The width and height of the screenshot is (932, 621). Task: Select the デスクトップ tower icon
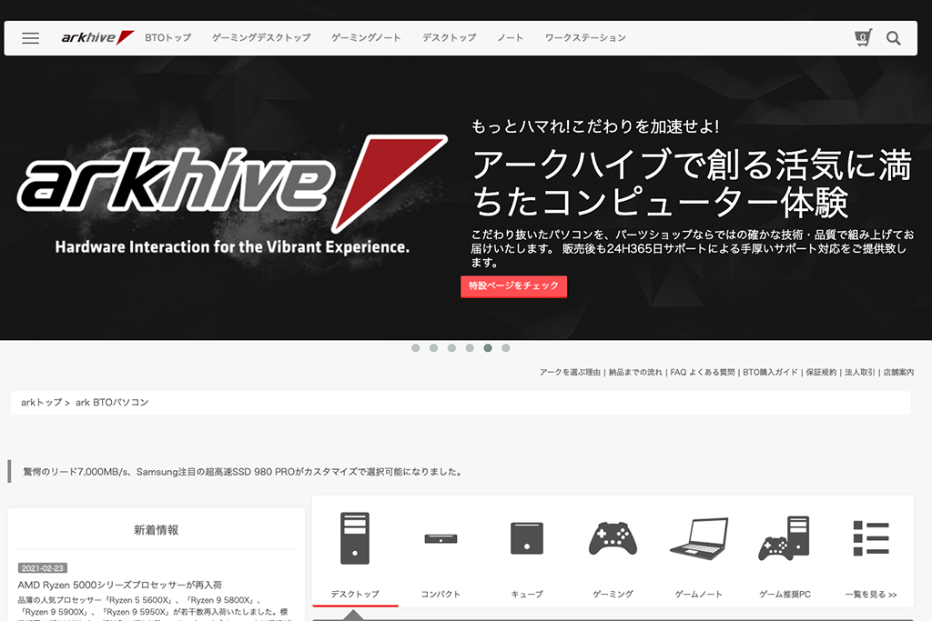coord(355,538)
